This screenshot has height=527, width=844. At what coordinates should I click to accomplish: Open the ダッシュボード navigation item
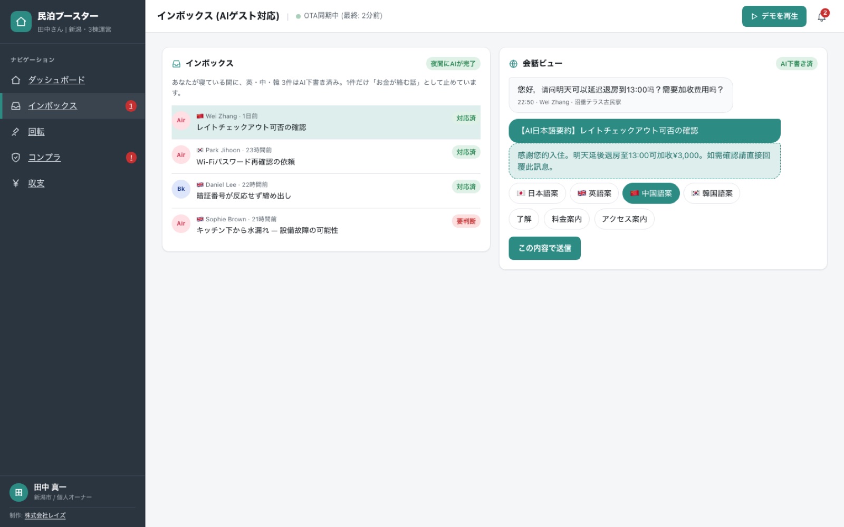coord(73,80)
